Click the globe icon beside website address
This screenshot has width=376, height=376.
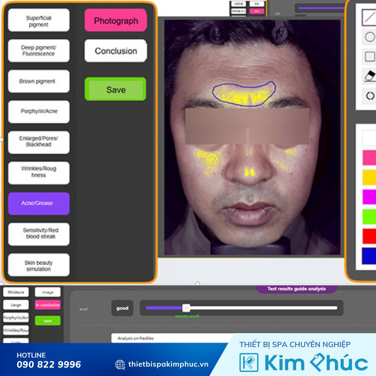pyautogui.click(x=120, y=364)
